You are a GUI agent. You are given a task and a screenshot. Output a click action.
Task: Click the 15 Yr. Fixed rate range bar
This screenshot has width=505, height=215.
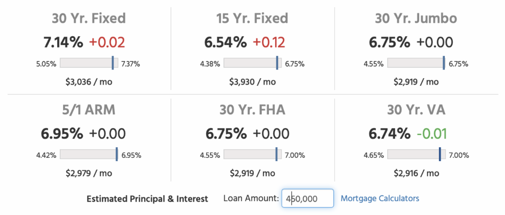(x=252, y=63)
